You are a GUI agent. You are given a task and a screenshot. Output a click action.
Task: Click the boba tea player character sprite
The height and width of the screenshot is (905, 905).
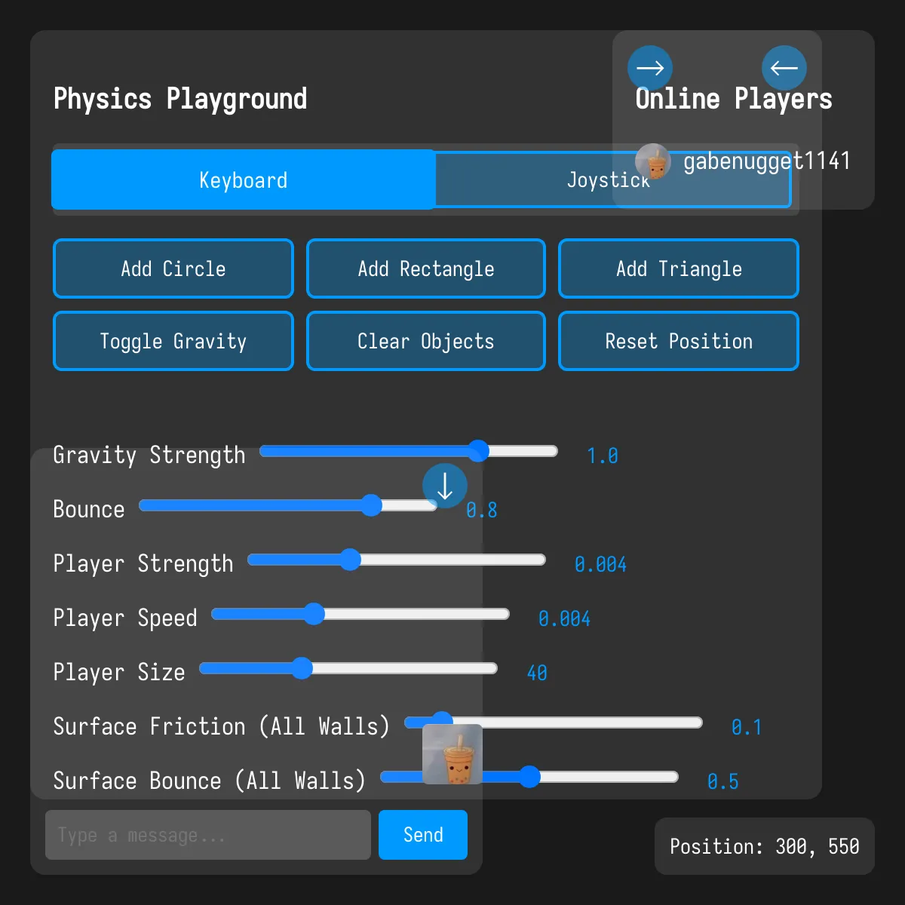click(453, 755)
